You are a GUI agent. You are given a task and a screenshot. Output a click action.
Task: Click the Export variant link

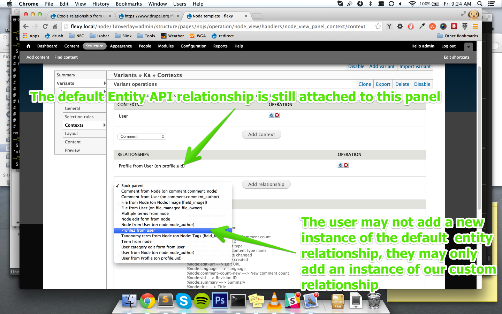(x=383, y=84)
